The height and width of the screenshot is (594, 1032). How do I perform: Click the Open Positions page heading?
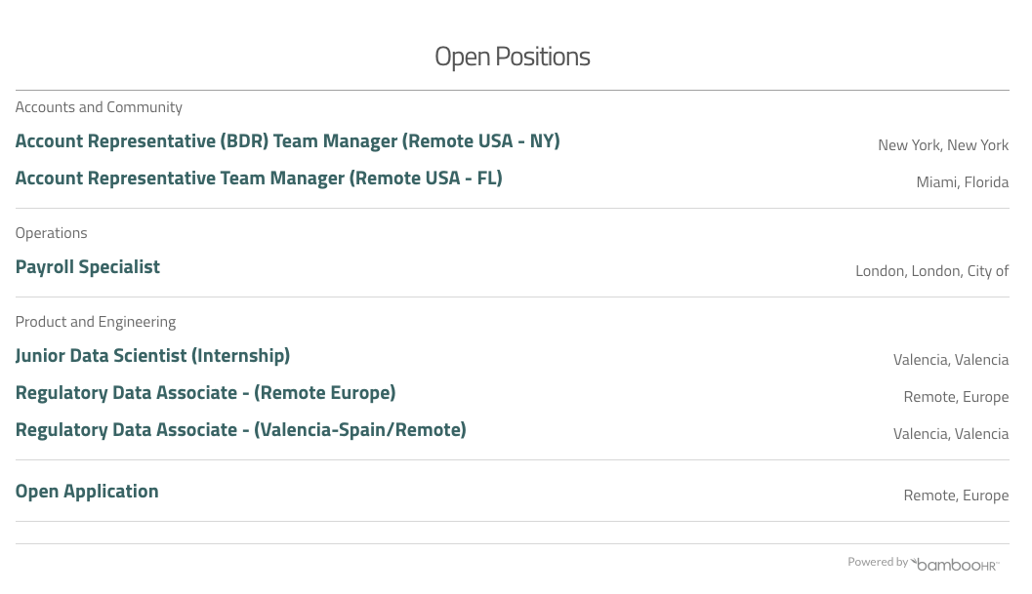tap(512, 57)
